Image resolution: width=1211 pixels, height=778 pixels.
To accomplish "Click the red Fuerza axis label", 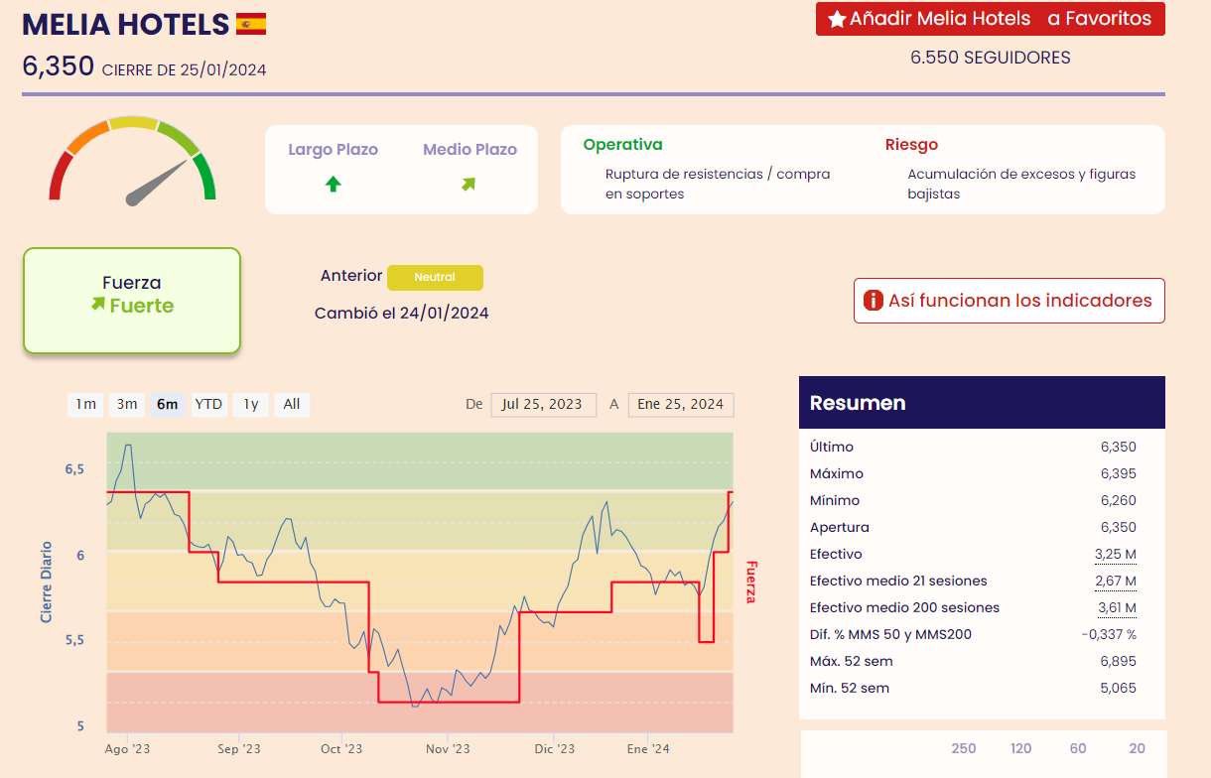I will (750, 582).
